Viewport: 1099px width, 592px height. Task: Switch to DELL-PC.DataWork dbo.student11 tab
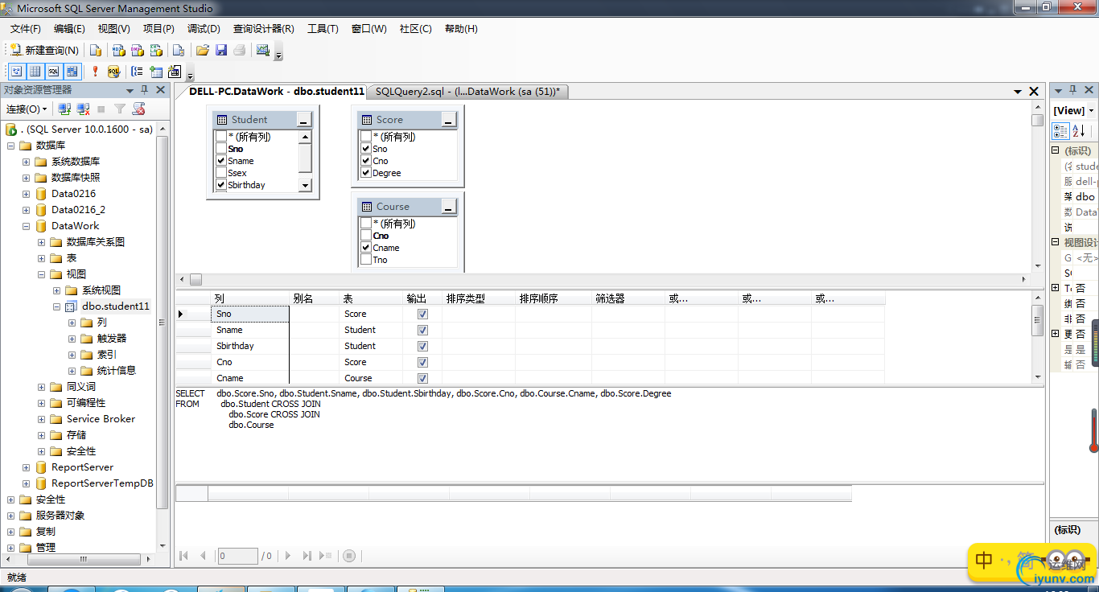[x=277, y=92]
